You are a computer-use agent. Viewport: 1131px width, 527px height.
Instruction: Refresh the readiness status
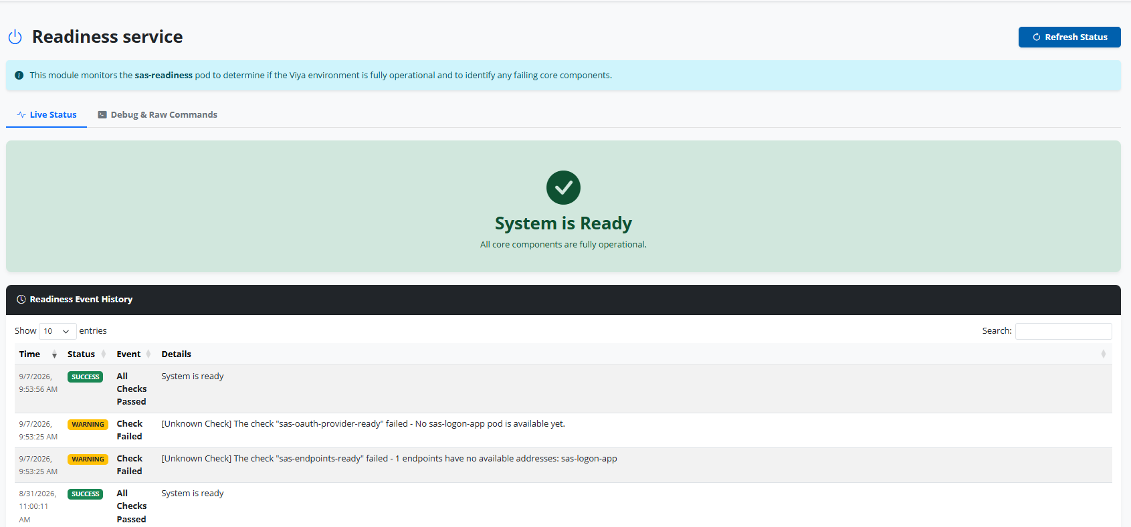(x=1069, y=37)
